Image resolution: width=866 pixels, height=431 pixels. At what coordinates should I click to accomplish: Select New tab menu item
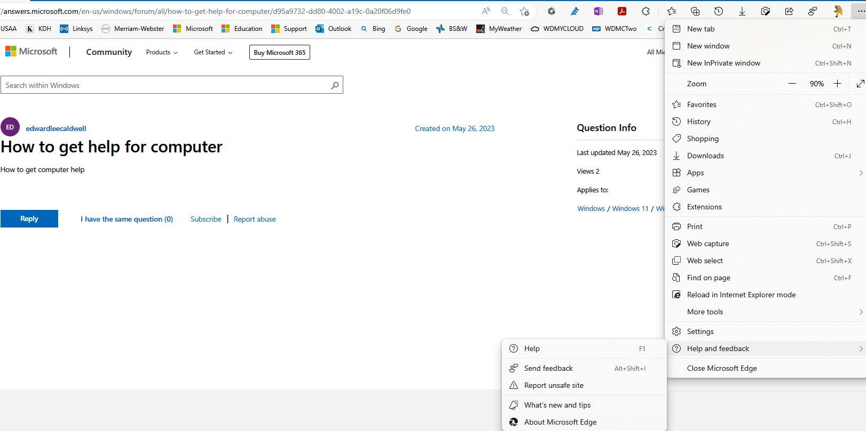pos(765,29)
